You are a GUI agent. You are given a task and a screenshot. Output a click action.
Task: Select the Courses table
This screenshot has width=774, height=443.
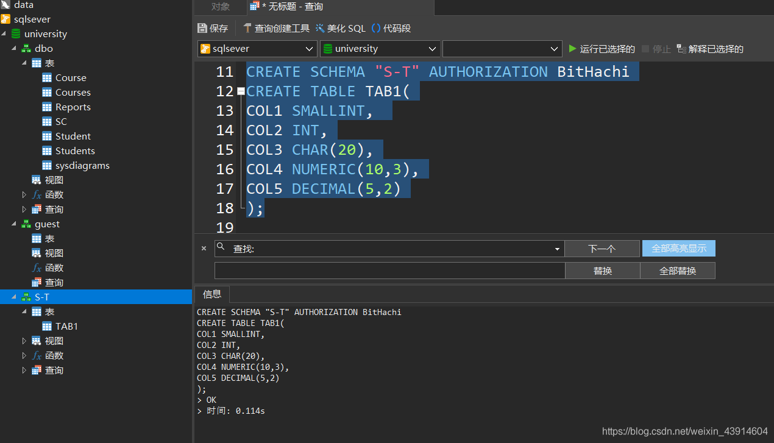73,93
